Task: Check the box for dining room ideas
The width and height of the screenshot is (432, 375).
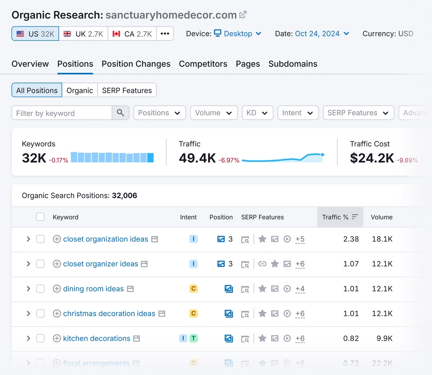Action: [x=40, y=289]
